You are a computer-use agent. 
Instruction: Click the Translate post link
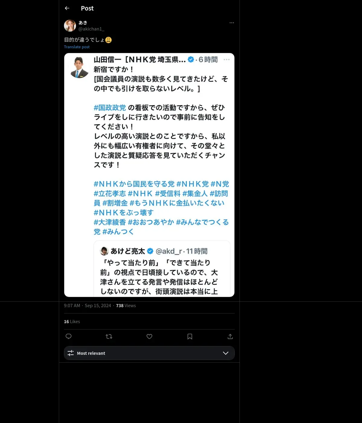(x=77, y=47)
